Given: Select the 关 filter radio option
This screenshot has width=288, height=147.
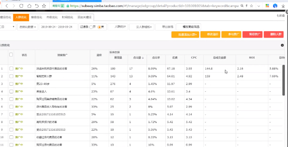Looking at the screenshot, I should 99,27.
